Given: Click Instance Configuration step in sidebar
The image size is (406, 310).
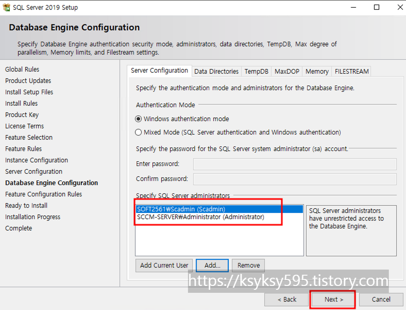Looking at the screenshot, I should coord(36,160).
